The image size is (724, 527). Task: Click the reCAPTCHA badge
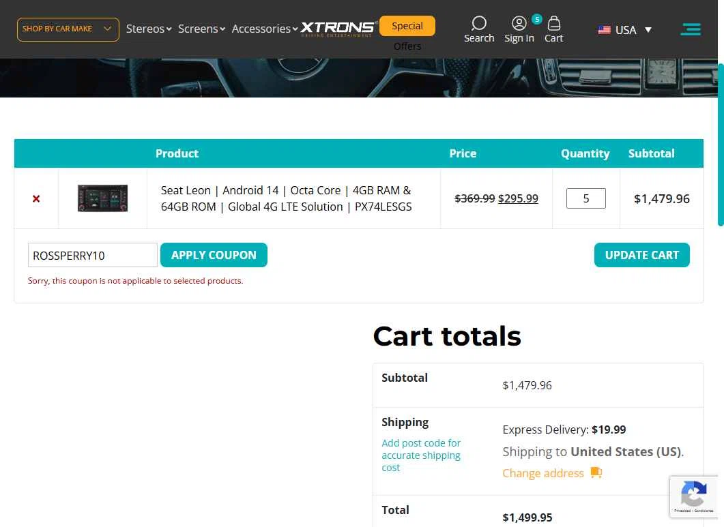tap(693, 496)
